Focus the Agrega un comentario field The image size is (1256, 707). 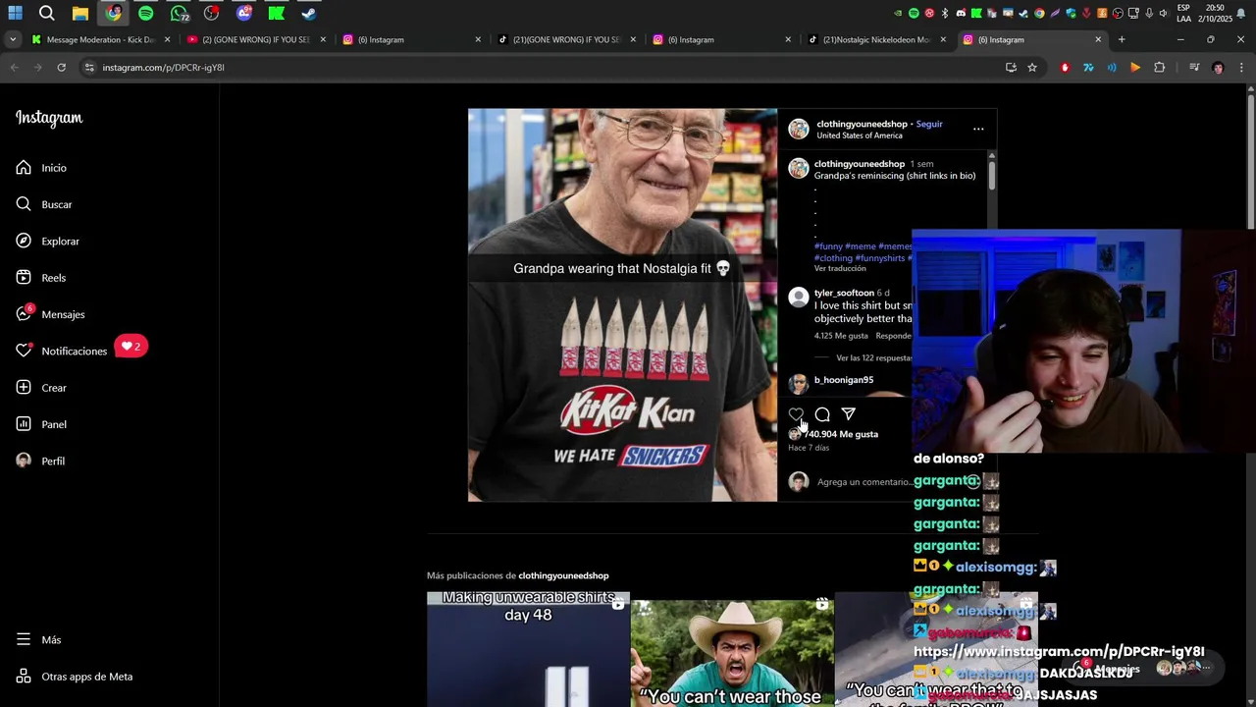863,482
